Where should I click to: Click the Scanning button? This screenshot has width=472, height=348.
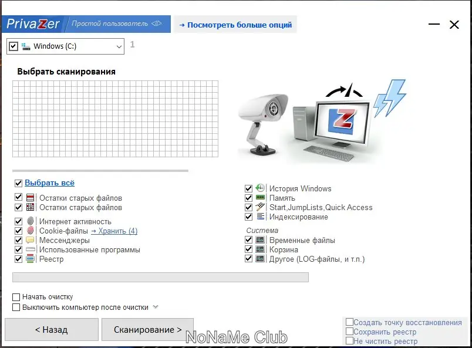click(147, 330)
